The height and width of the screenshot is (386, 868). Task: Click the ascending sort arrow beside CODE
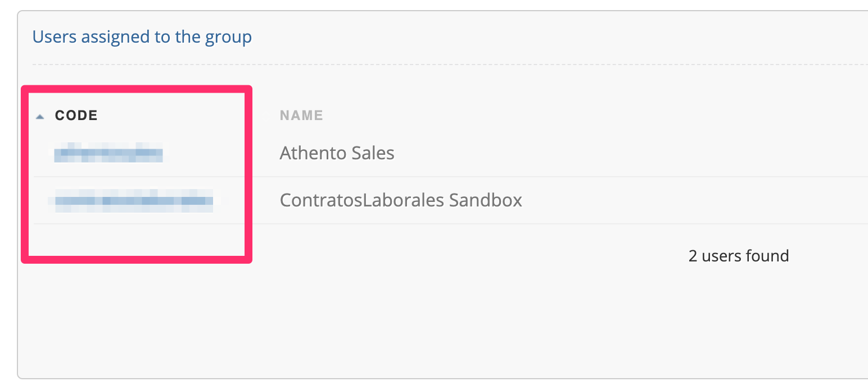(x=40, y=117)
